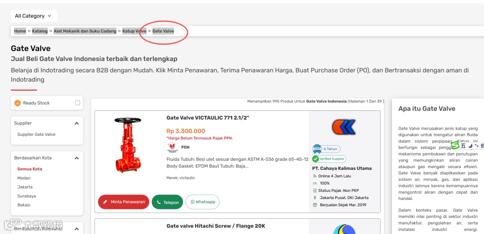Toggle the moon icon in input toolbar

coord(470,145)
